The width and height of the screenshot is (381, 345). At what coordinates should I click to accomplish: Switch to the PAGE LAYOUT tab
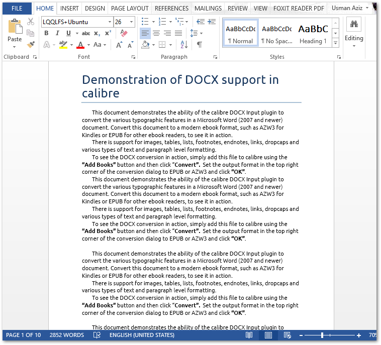[130, 9]
